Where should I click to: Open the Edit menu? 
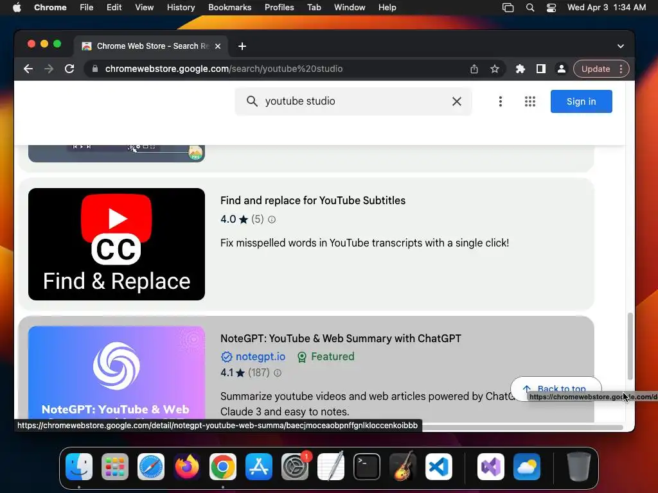[114, 8]
